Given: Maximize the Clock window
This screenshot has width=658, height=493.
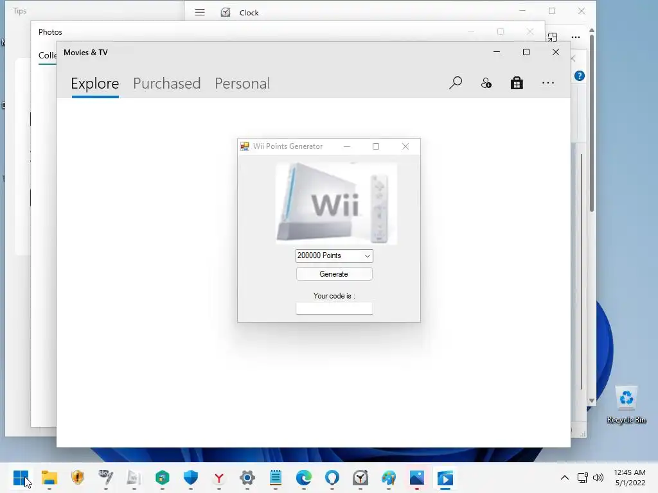Looking at the screenshot, I should (x=552, y=11).
